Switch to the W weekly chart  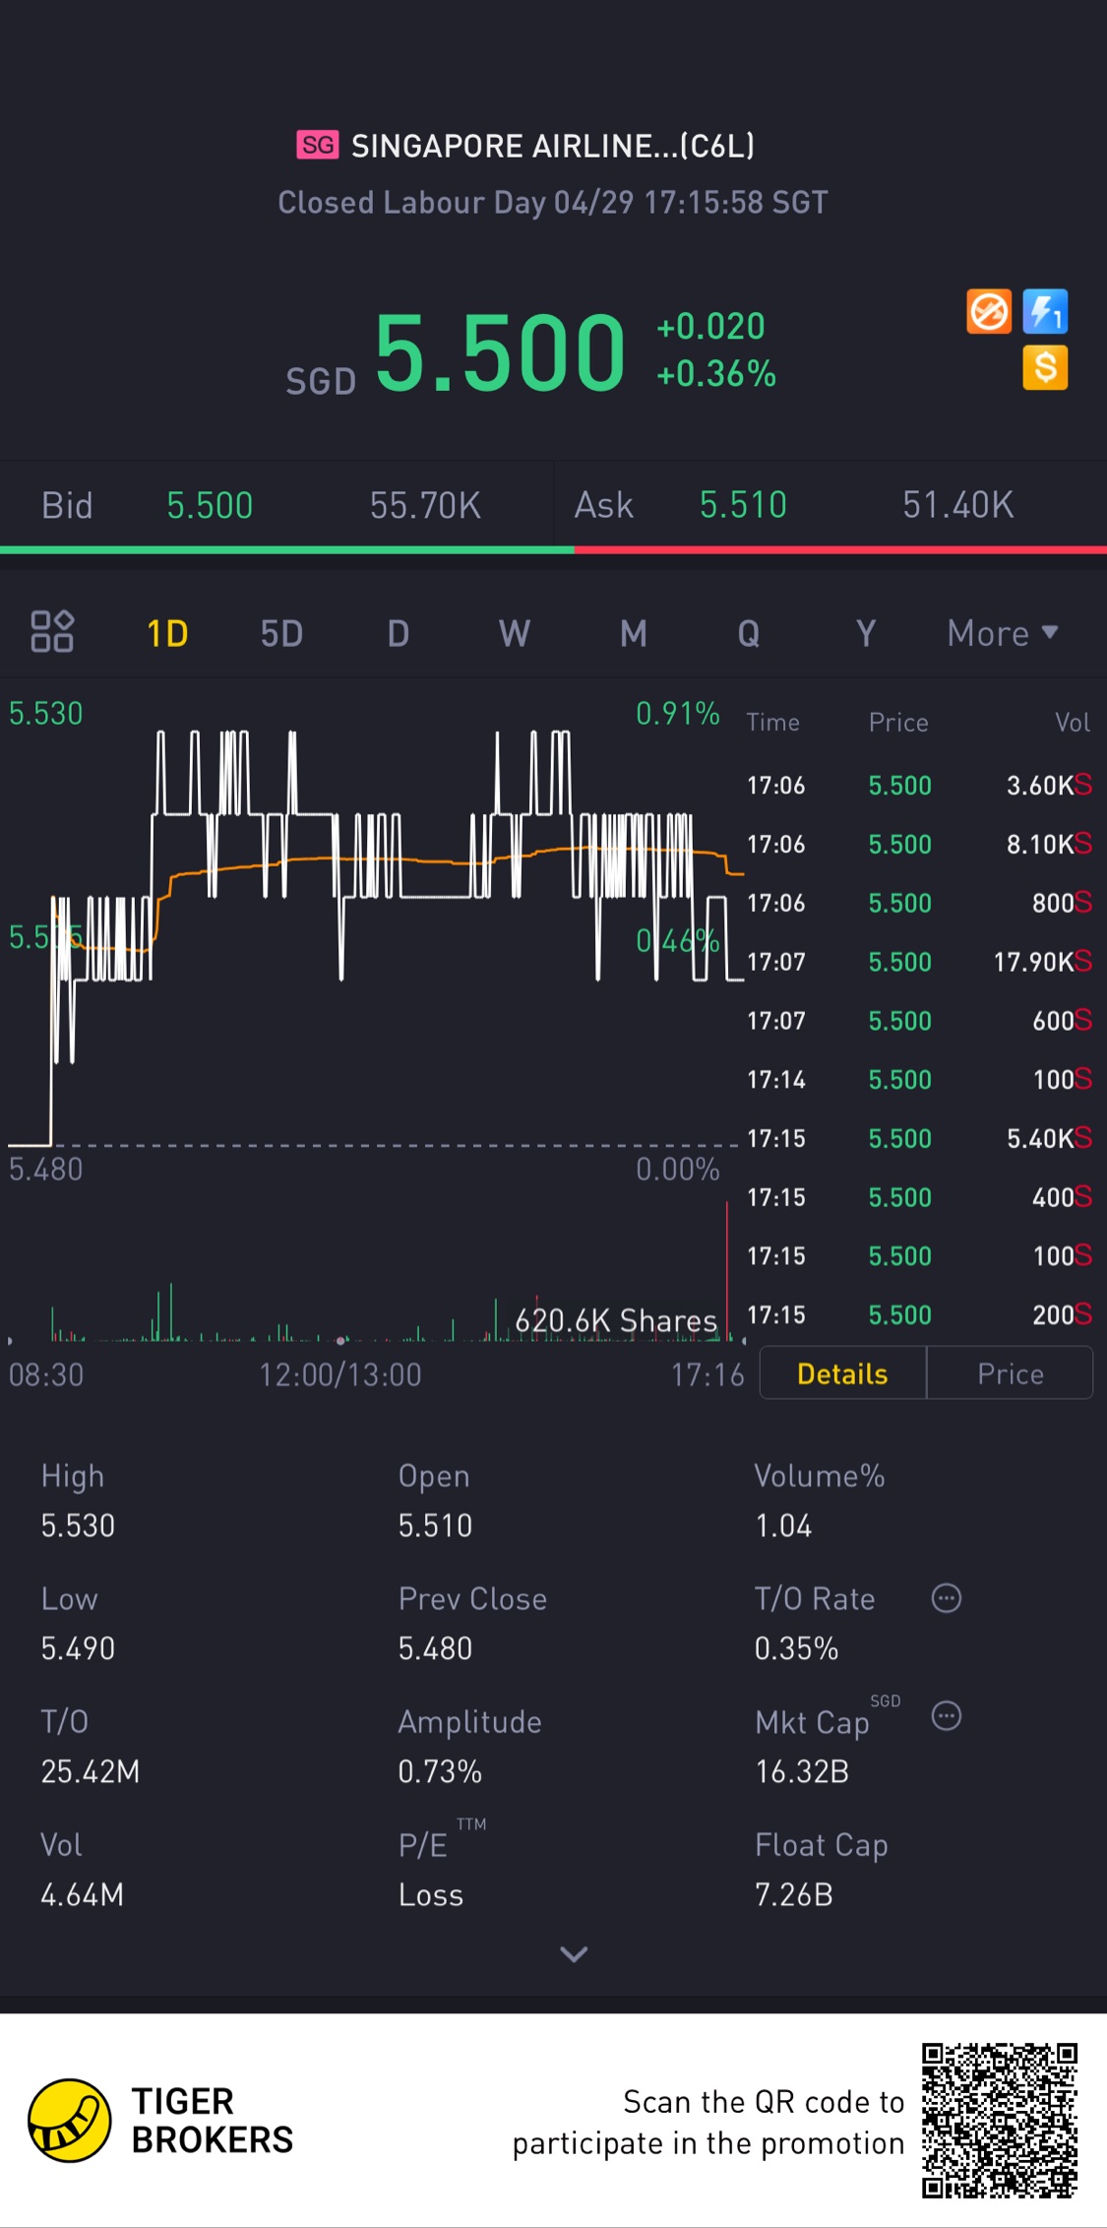(x=515, y=633)
